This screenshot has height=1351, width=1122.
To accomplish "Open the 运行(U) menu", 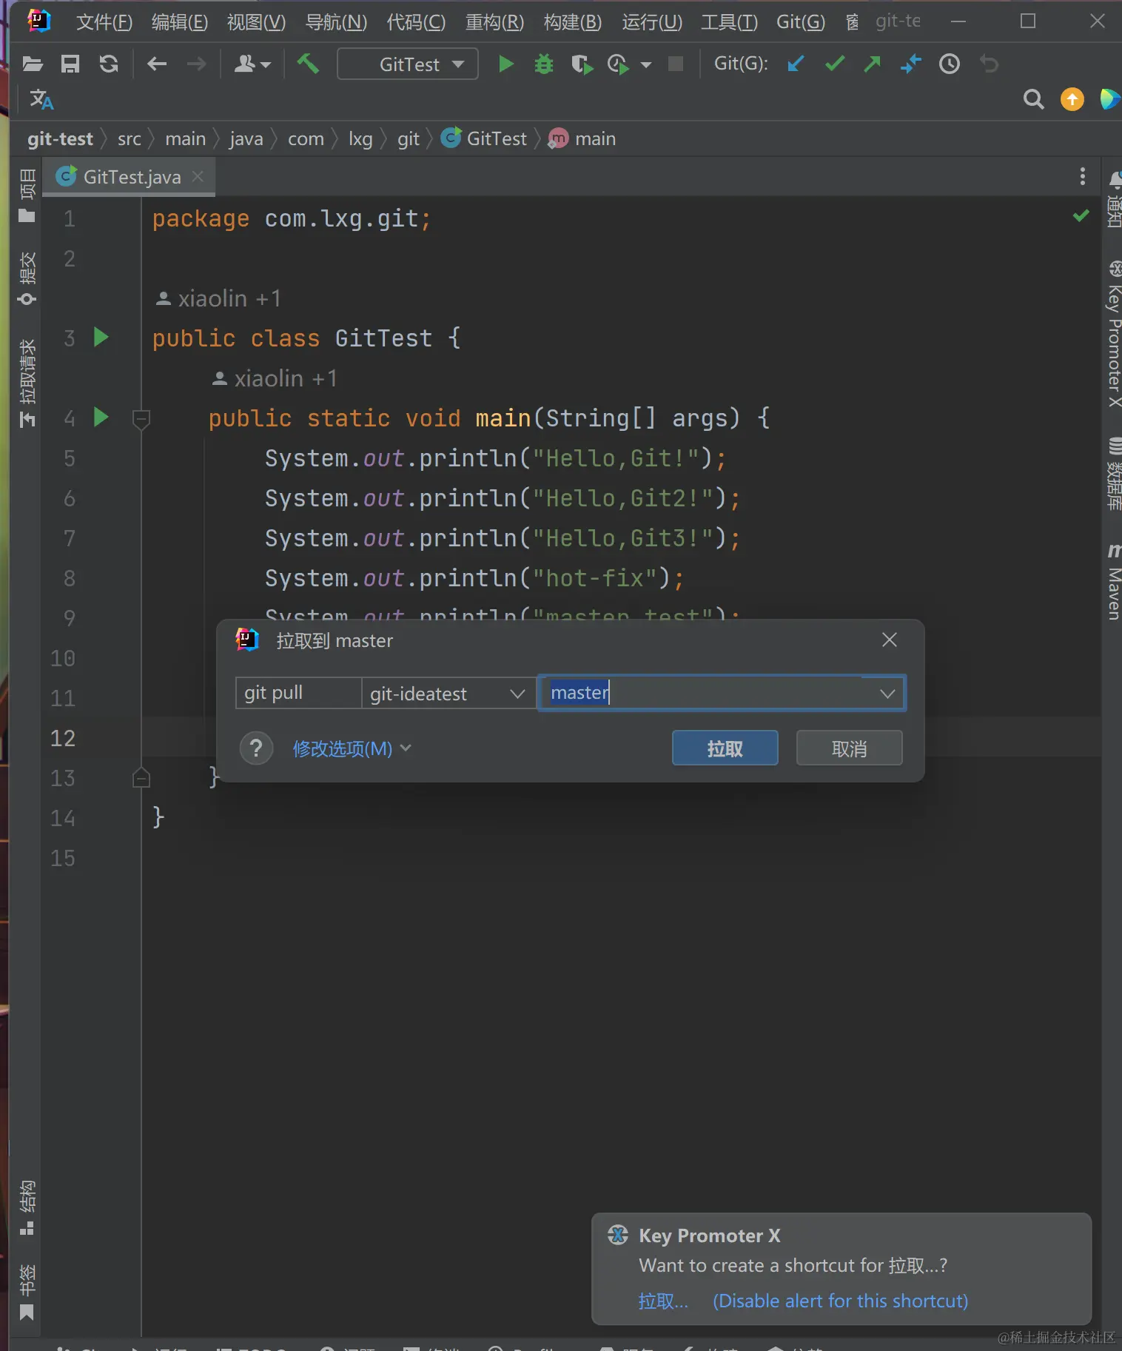I will 652,22.
